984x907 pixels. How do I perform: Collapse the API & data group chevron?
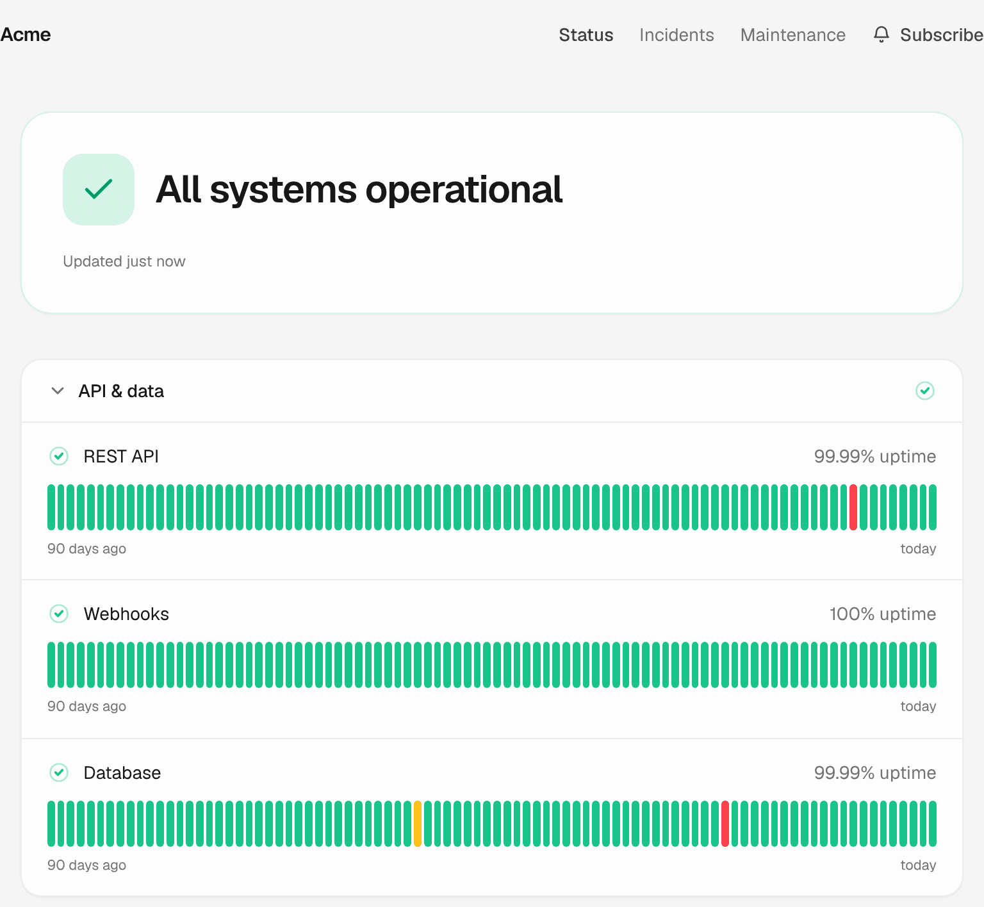coord(58,391)
